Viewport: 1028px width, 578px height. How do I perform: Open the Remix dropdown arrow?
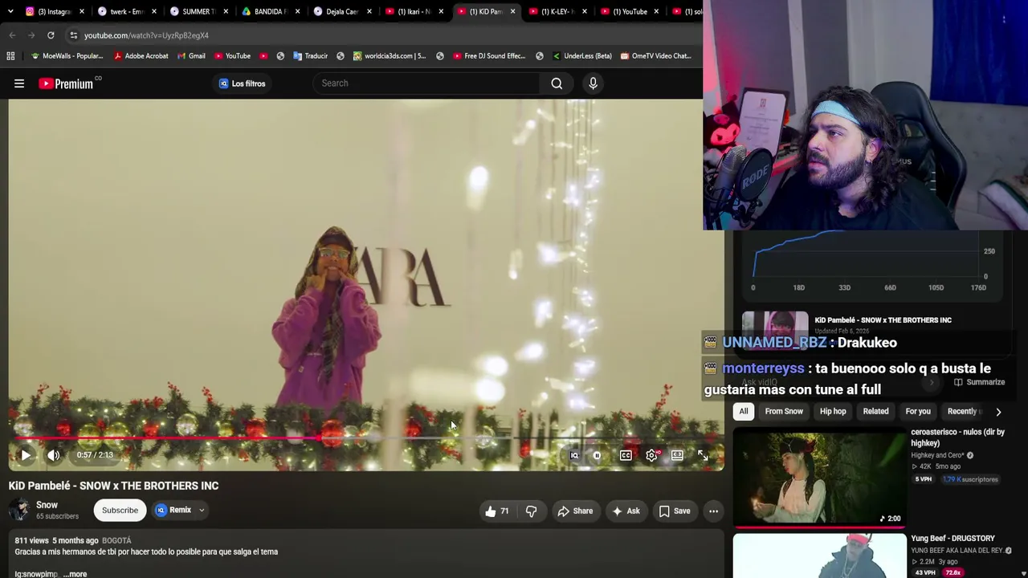tap(202, 510)
